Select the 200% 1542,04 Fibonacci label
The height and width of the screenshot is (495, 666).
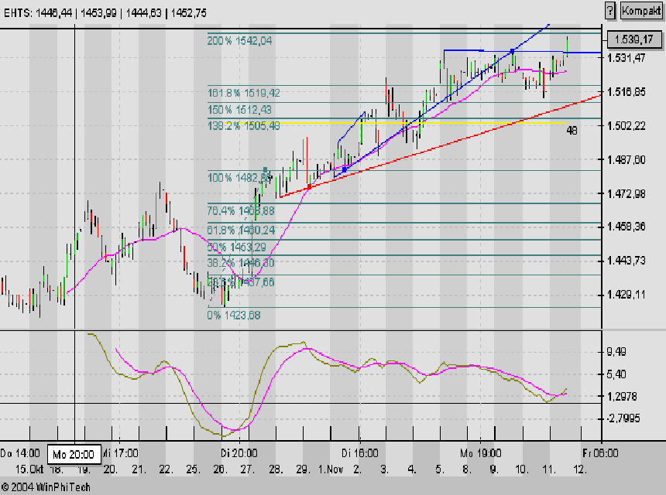pyautogui.click(x=239, y=40)
